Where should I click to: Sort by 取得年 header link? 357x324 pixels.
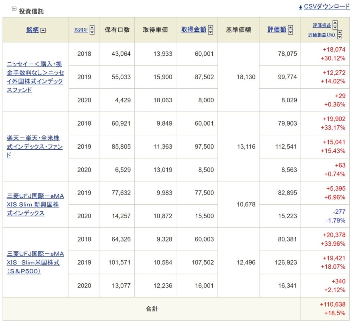(x=81, y=30)
